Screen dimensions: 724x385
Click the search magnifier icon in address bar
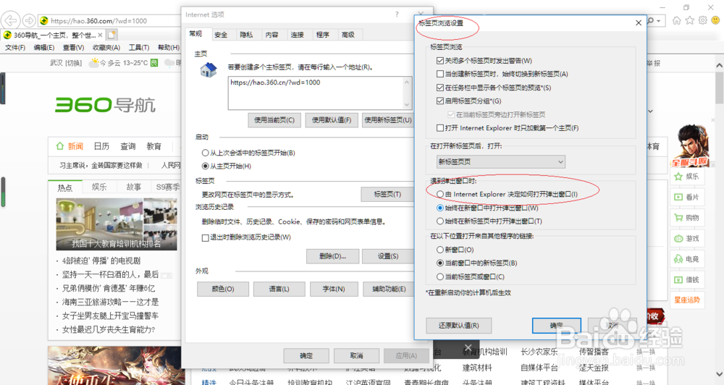[x=651, y=21]
